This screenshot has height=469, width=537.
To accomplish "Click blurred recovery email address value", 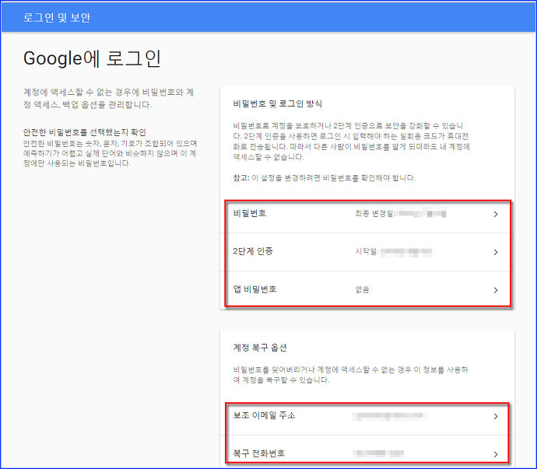I will (x=389, y=416).
